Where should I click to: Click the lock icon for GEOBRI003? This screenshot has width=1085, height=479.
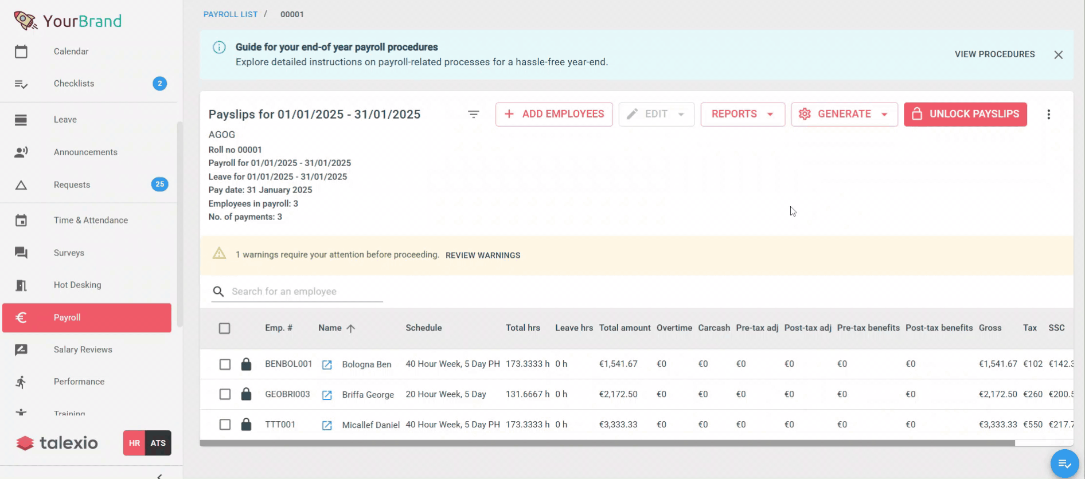(x=246, y=394)
